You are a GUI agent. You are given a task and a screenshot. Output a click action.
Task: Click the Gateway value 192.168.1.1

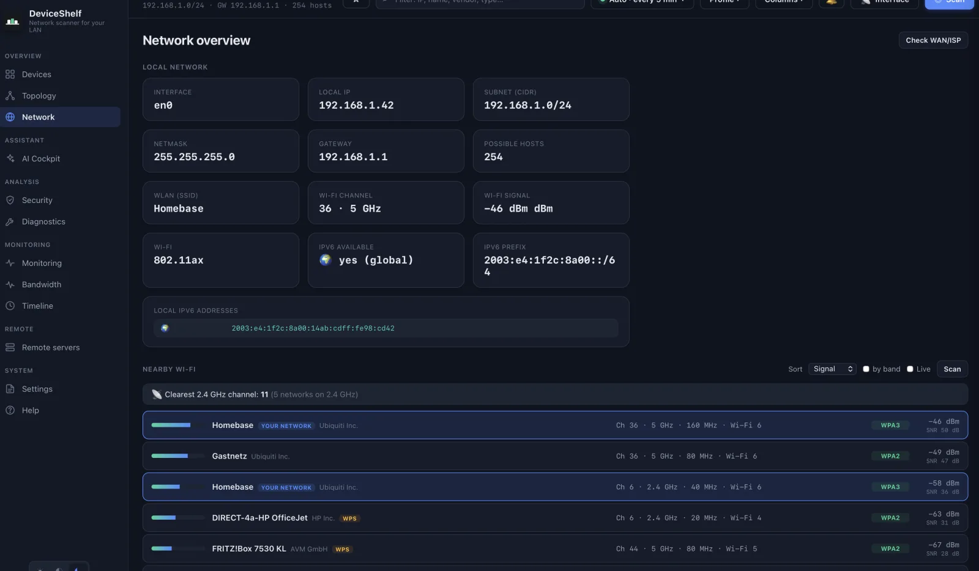tap(353, 157)
